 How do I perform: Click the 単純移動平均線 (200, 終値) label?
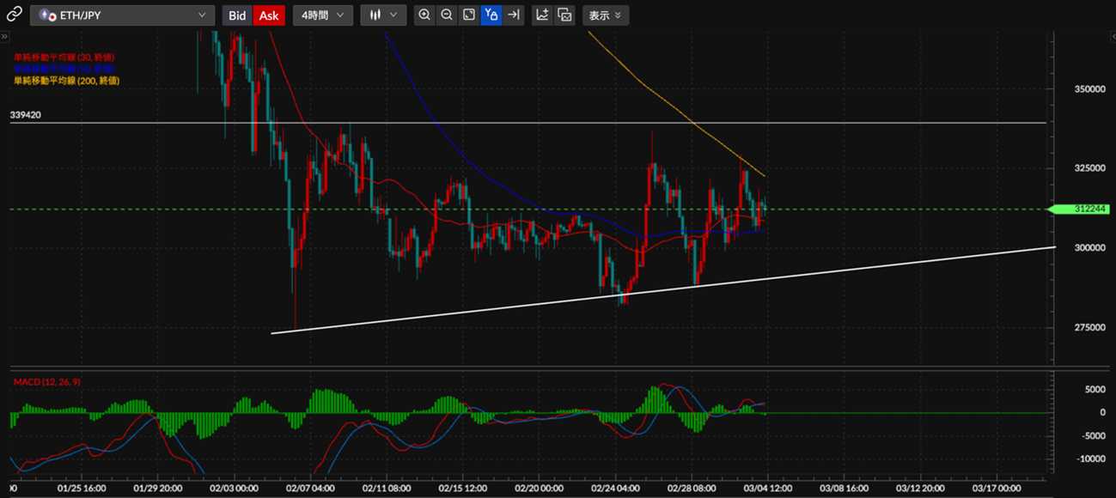[x=66, y=81]
